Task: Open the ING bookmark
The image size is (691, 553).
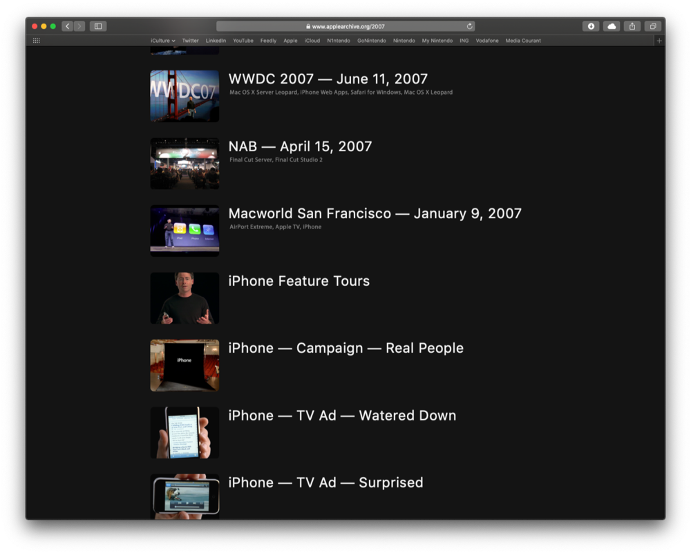Action: 464,41
